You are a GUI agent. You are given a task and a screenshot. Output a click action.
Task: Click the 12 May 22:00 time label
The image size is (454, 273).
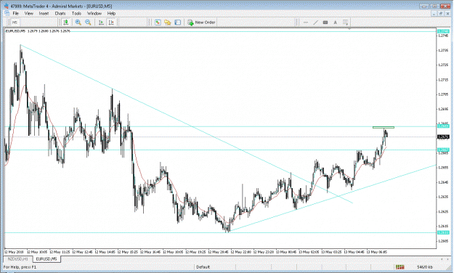(x=241, y=252)
